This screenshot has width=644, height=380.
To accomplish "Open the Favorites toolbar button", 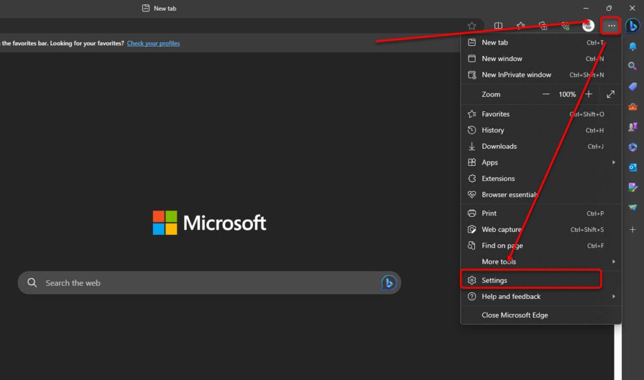I will (x=521, y=26).
